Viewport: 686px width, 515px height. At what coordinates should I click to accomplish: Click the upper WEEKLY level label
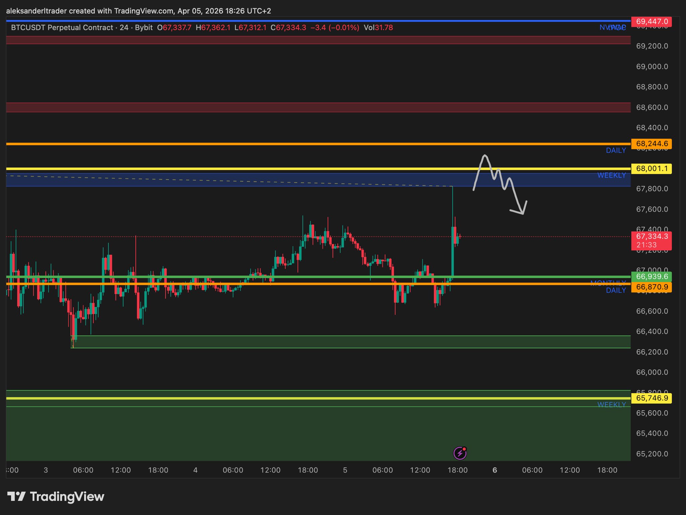click(611, 175)
